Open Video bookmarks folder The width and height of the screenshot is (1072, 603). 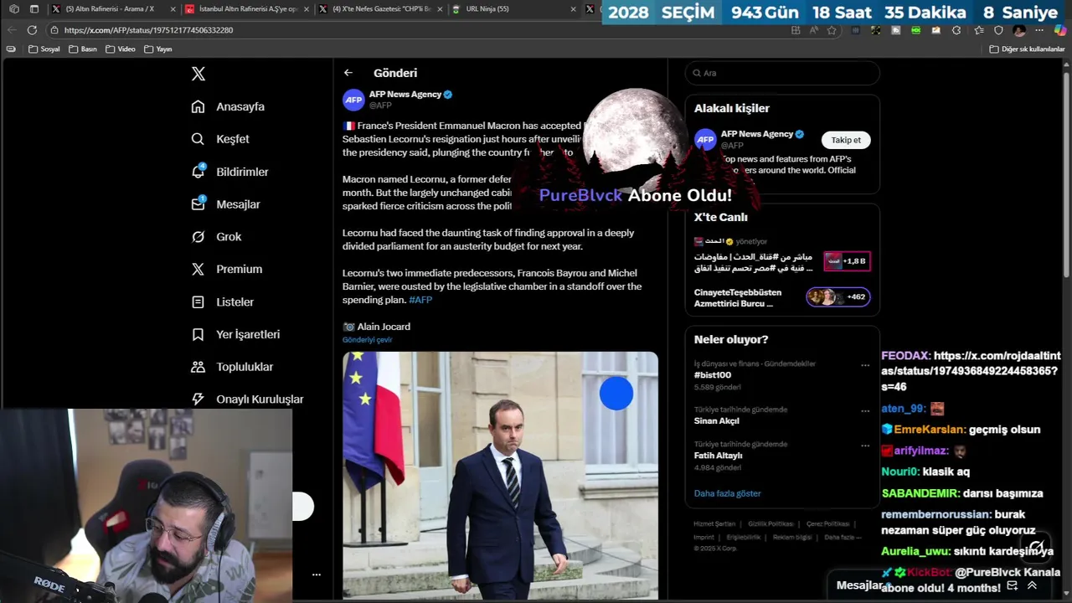121,49
